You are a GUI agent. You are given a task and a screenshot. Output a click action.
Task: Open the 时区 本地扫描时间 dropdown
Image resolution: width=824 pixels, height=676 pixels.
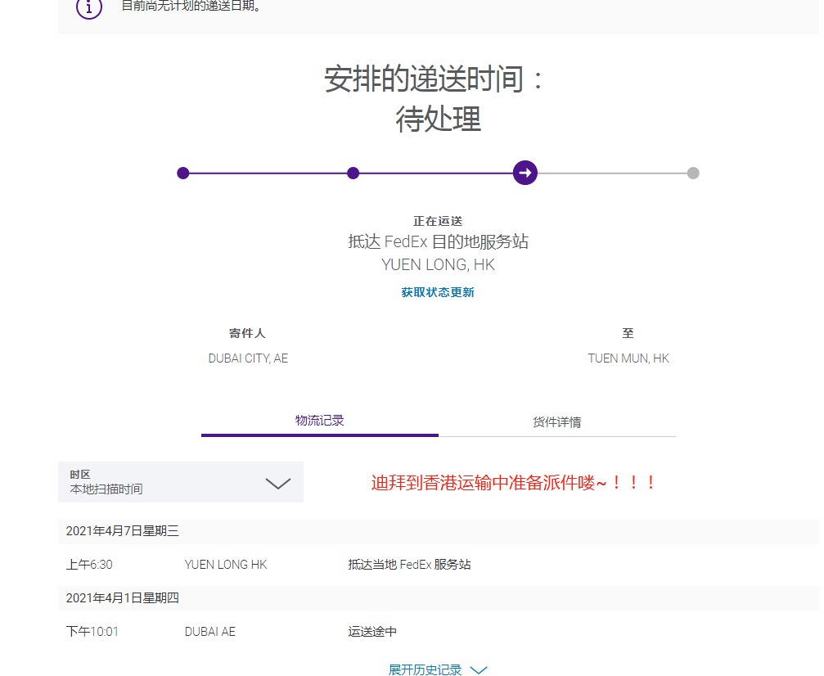[x=181, y=482]
